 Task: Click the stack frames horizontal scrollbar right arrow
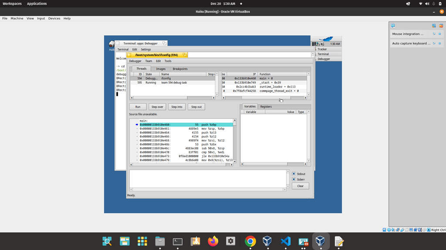305,98
